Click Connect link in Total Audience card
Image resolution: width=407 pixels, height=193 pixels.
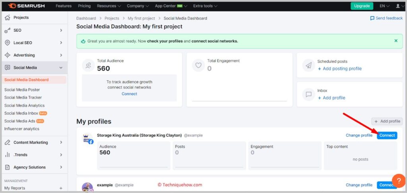pos(129,94)
